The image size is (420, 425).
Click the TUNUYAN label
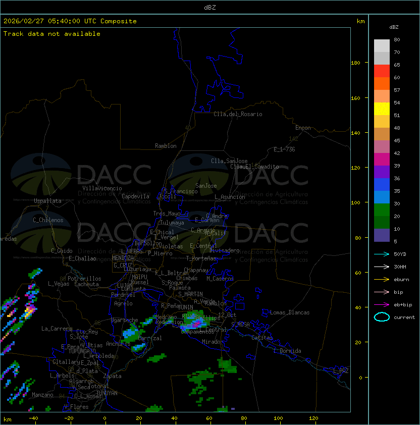tap(107, 393)
